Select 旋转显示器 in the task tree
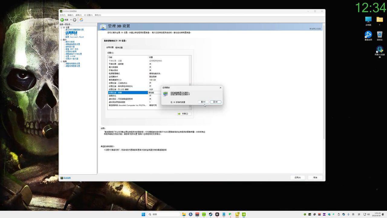Image resolution: width=387 pixels, height=218 pixels. 70,47
